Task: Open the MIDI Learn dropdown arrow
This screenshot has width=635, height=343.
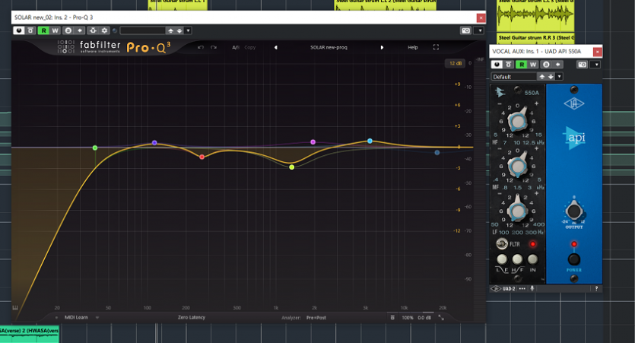Action: click(97, 317)
